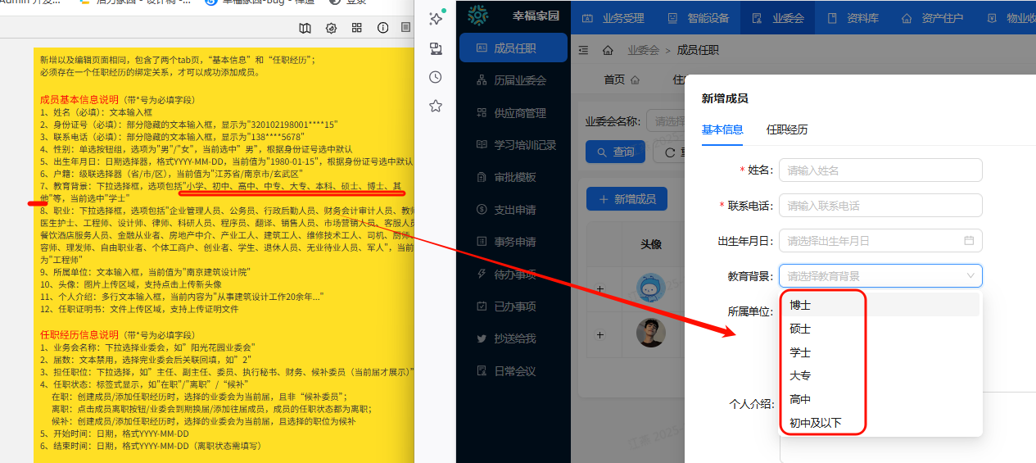This screenshot has width=1036, height=463.
Task: Switch to the 首页 page tab
Action: click(621, 79)
